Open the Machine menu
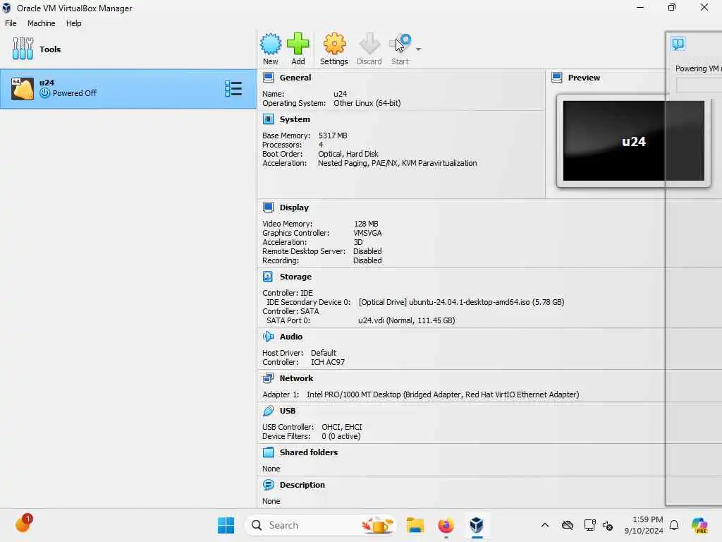Viewport: 722px width, 542px height. (42, 23)
